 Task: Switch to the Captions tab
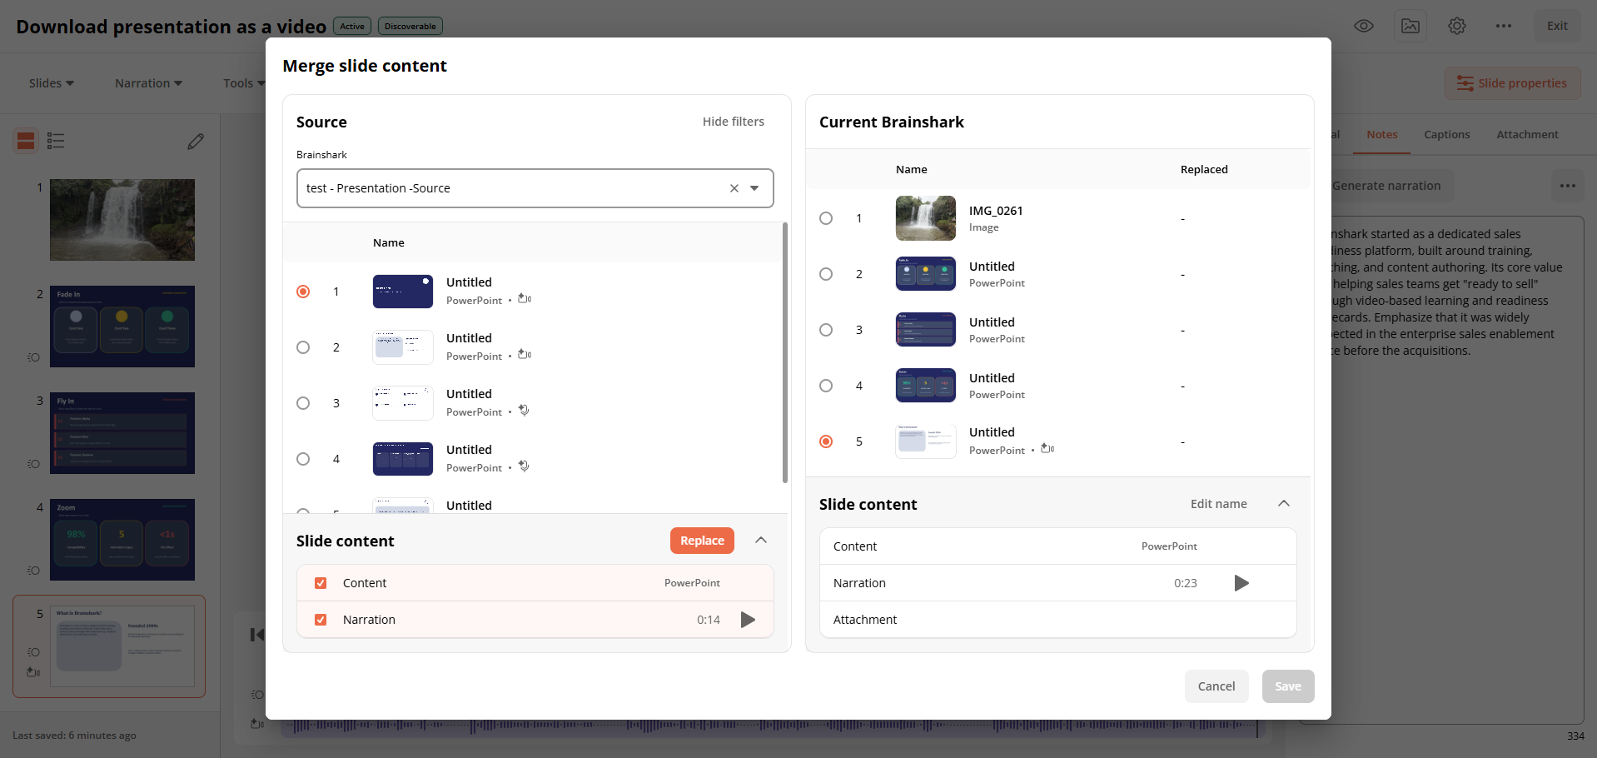tap(1447, 135)
